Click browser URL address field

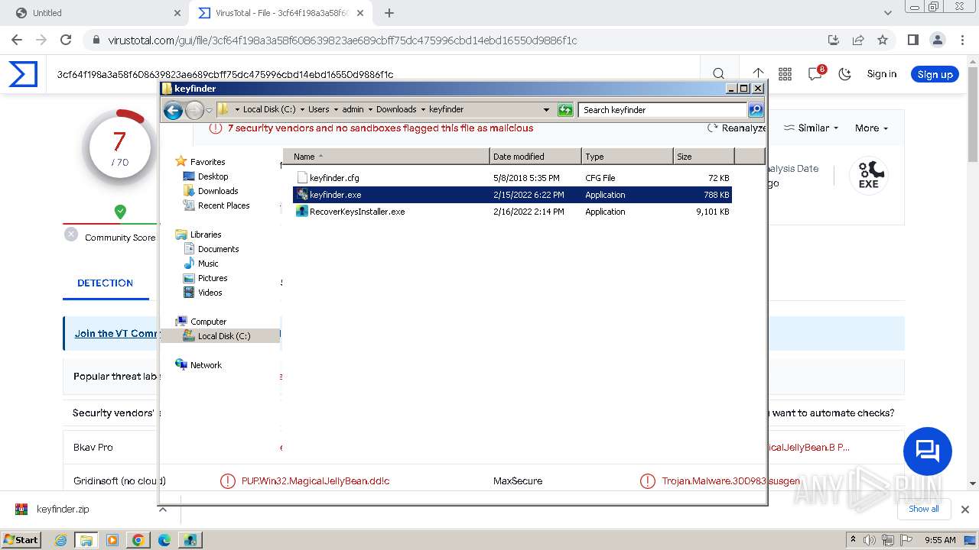coord(459,40)
